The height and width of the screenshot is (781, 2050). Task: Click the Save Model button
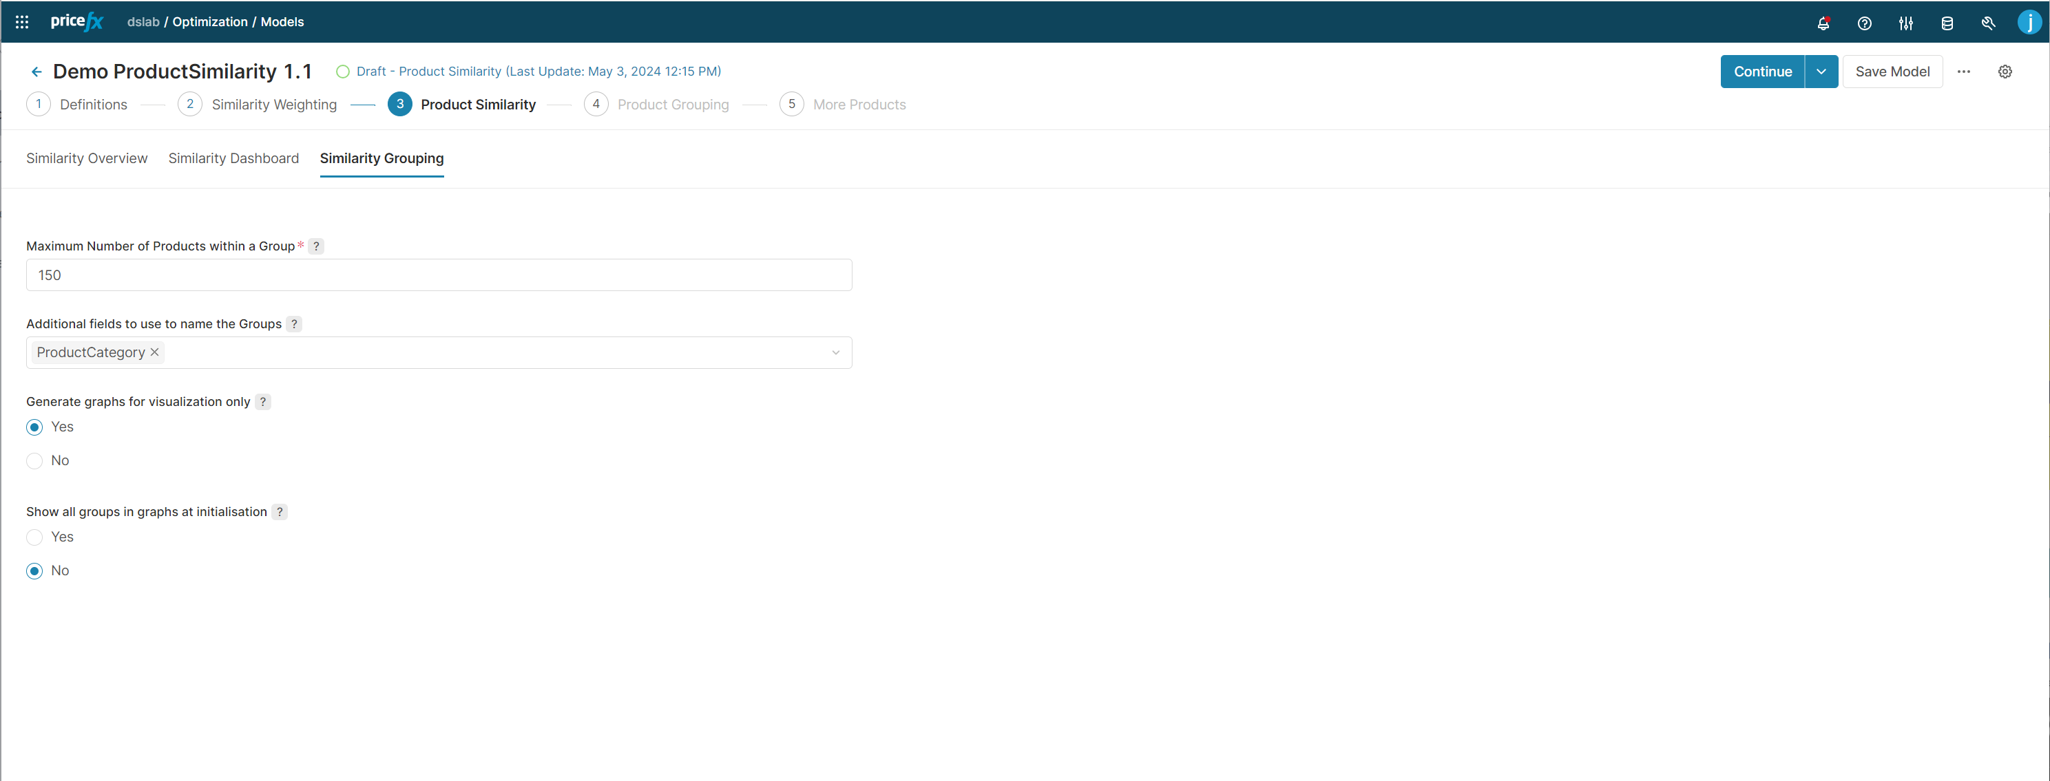pos(1892,72)
